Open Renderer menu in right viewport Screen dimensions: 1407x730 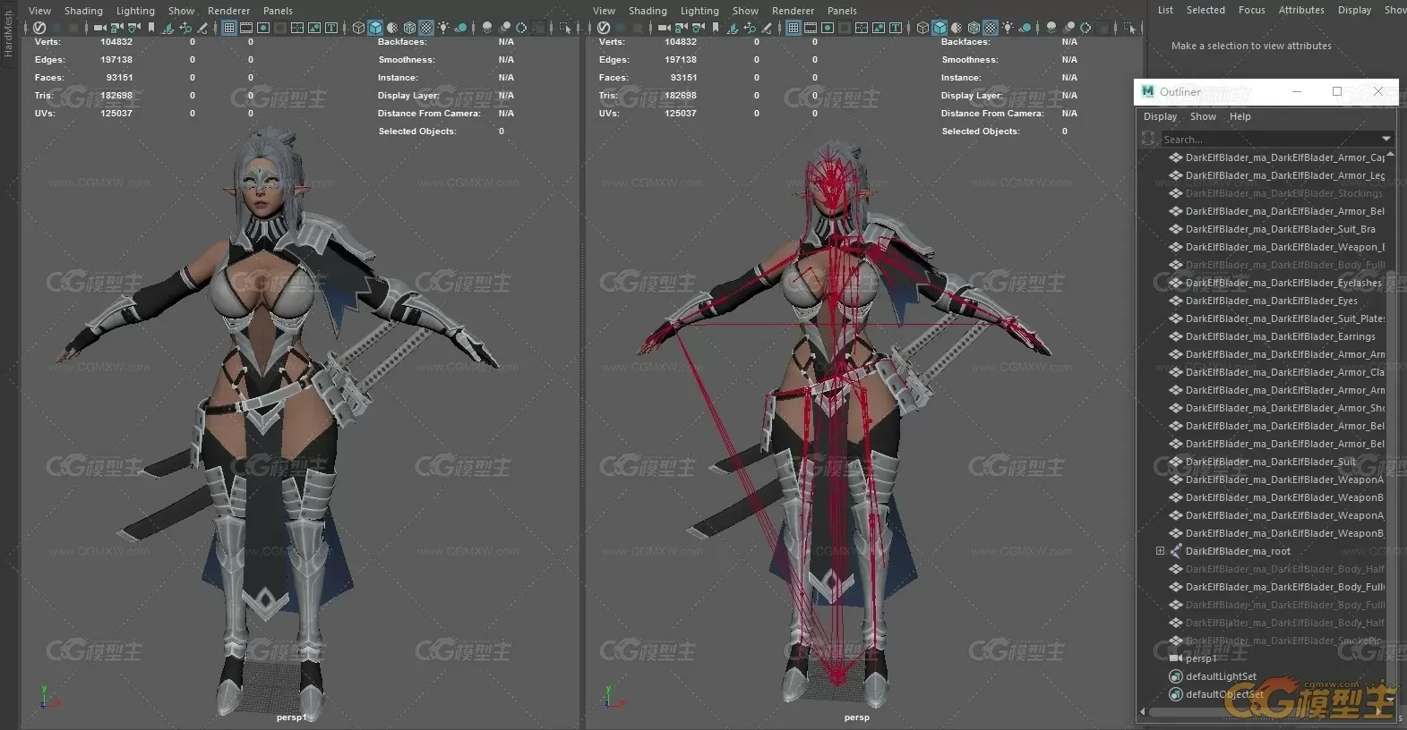coord(793,11)
